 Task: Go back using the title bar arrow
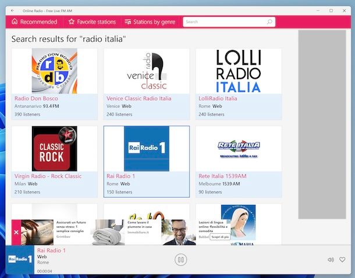[12, 10]
